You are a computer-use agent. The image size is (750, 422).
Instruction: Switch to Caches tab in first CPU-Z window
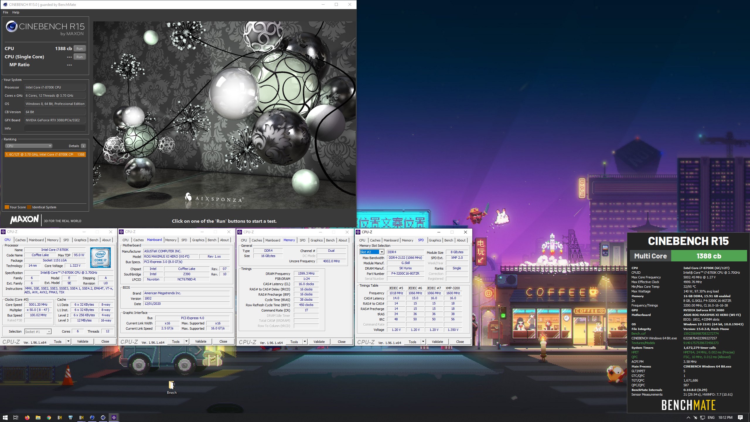point(21,240)
